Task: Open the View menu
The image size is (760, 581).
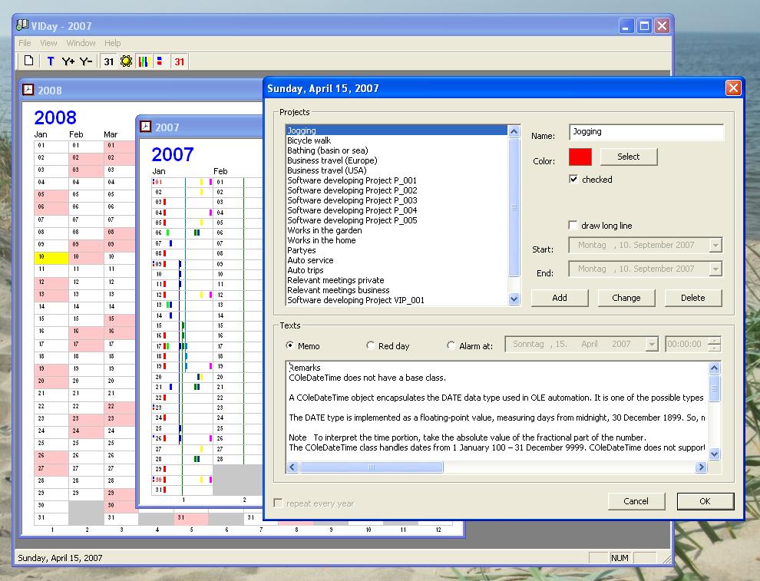Action: [x=48, y=43]
